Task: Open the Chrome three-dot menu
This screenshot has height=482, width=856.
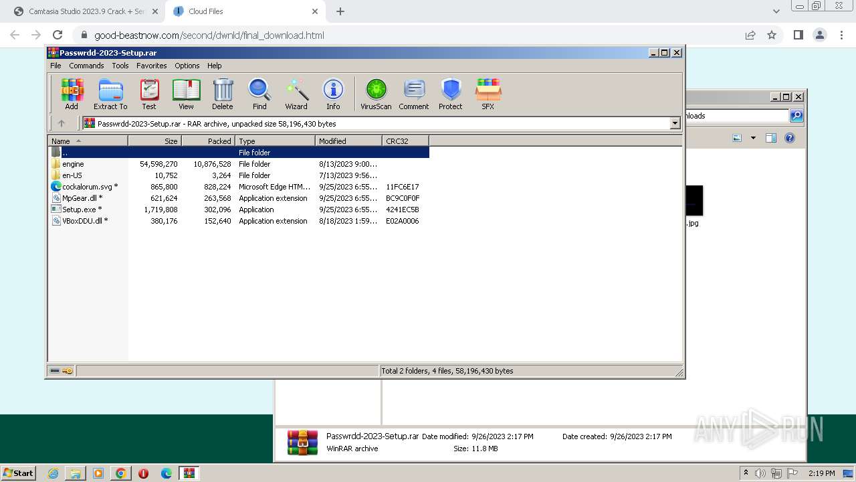Action: point(841,35)
